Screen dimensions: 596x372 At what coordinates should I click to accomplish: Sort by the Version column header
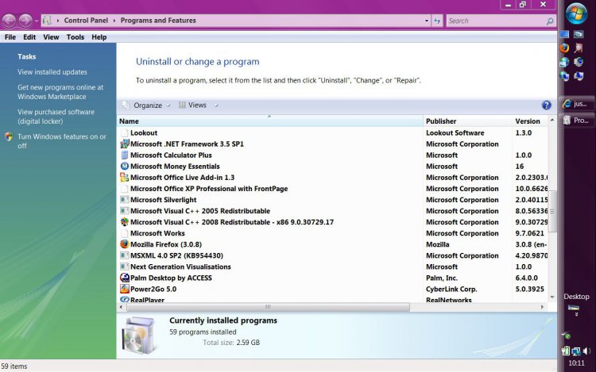[530, 121]
